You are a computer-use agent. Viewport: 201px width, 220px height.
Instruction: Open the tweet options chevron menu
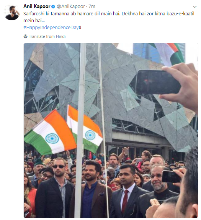(x=195, y=7)
